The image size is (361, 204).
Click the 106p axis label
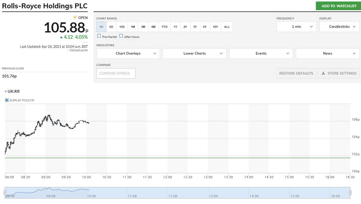click(356, 119)
